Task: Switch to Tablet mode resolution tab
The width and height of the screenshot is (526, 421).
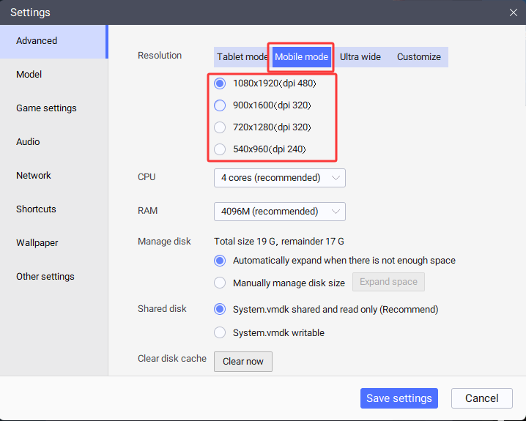Action: pyautogui.click(x=242, y=57)
